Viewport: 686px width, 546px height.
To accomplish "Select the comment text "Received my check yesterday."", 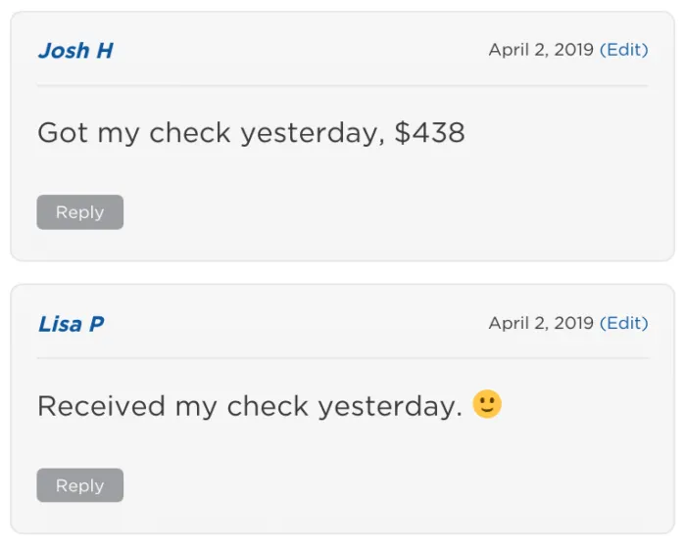I will [x=249, y=406].
